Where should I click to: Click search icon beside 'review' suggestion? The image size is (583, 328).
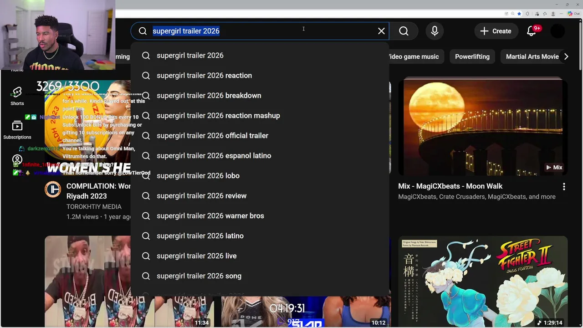[146, 196]
